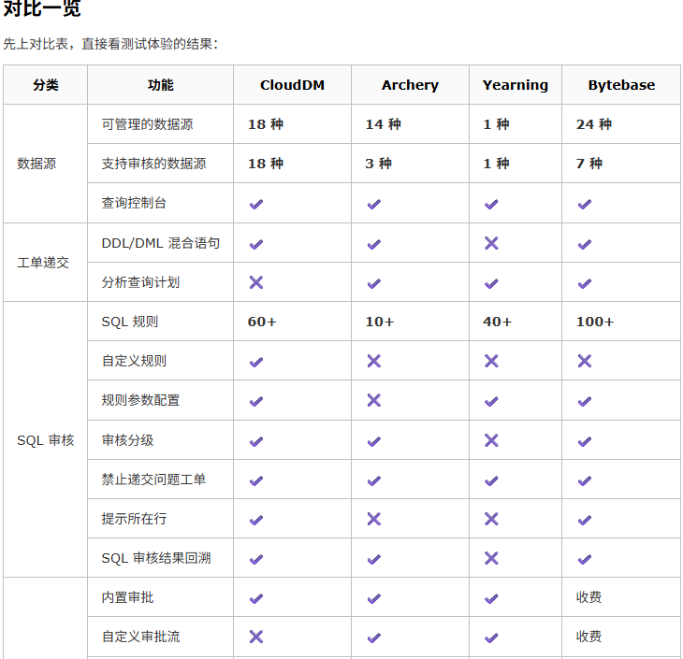683x659 pixels.
Task: Click the Yearning cross in SQL 审核结果回溯 row
Action: 491,558
